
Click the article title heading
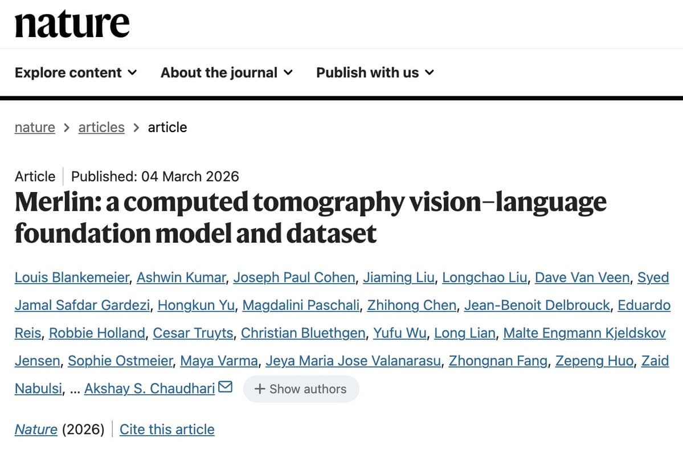coord(310,218)
